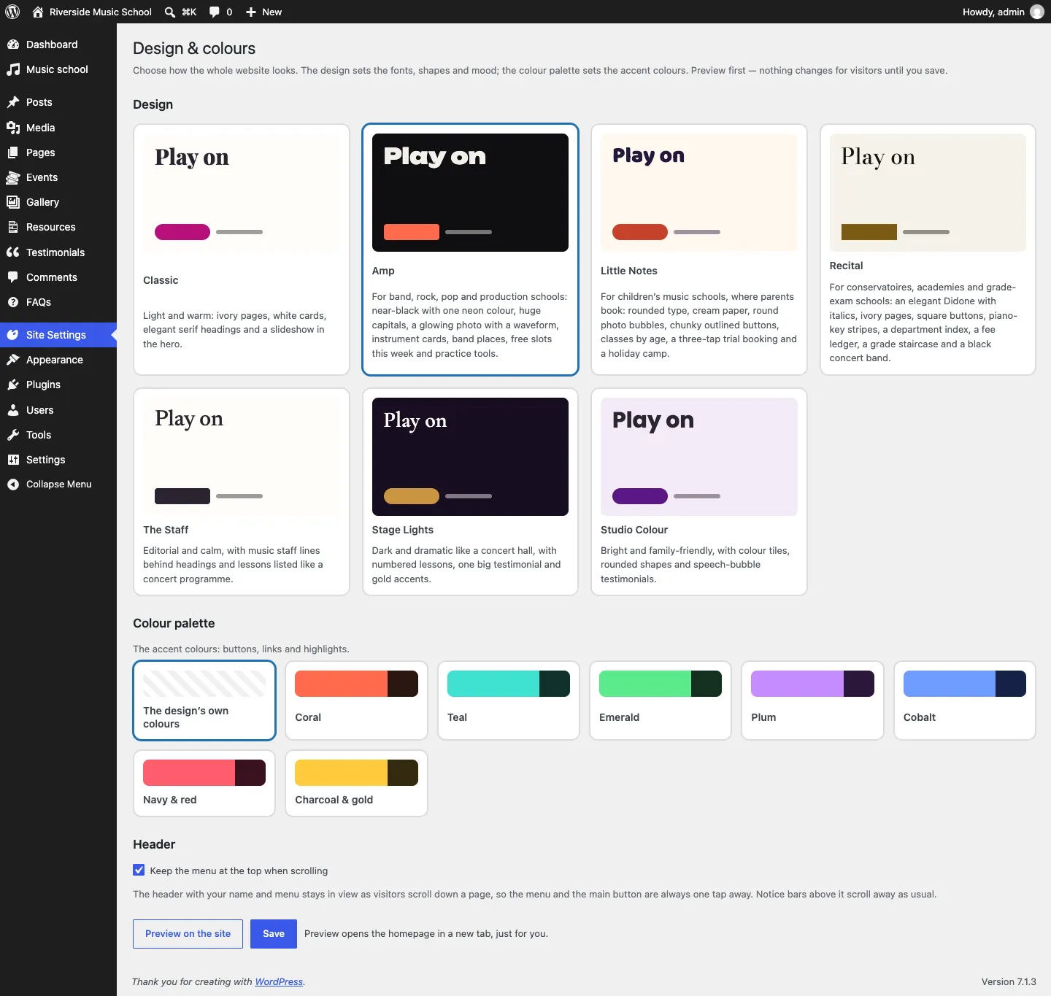Select the Emerald colour palette
The width and height of the screenshot is (1051, 996).
coord(661,700)
